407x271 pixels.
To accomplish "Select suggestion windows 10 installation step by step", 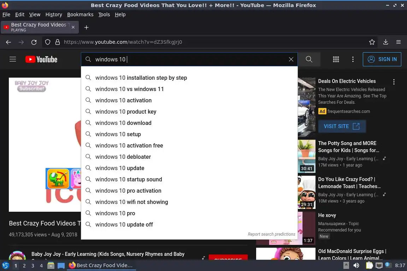I will pyautogui.click(x=189, y=78).
